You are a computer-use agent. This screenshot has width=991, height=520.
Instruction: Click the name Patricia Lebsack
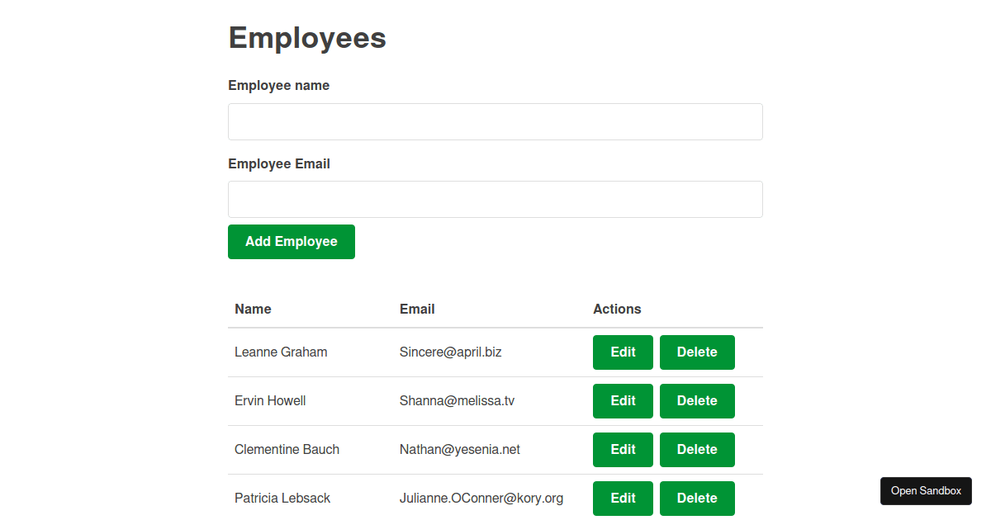[282, 498]
